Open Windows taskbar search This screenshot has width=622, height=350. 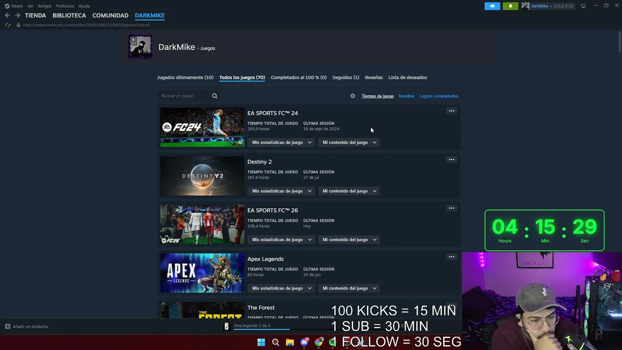click(x=276, y=342)
